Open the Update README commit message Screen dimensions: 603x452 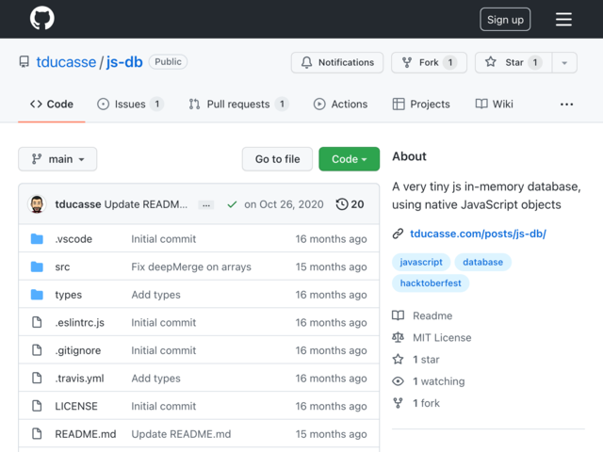[146, 204]
